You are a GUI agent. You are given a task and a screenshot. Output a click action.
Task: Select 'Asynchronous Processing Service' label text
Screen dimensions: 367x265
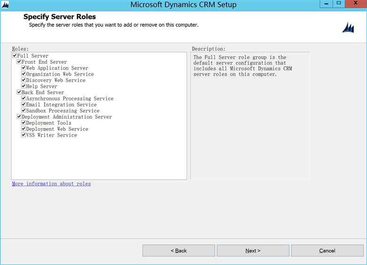70,98
